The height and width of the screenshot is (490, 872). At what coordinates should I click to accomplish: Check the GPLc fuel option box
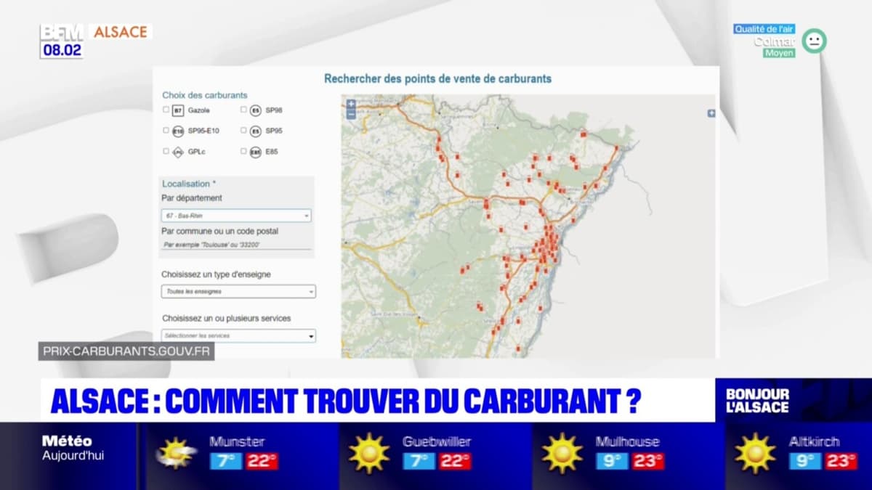tap(166, 152)
